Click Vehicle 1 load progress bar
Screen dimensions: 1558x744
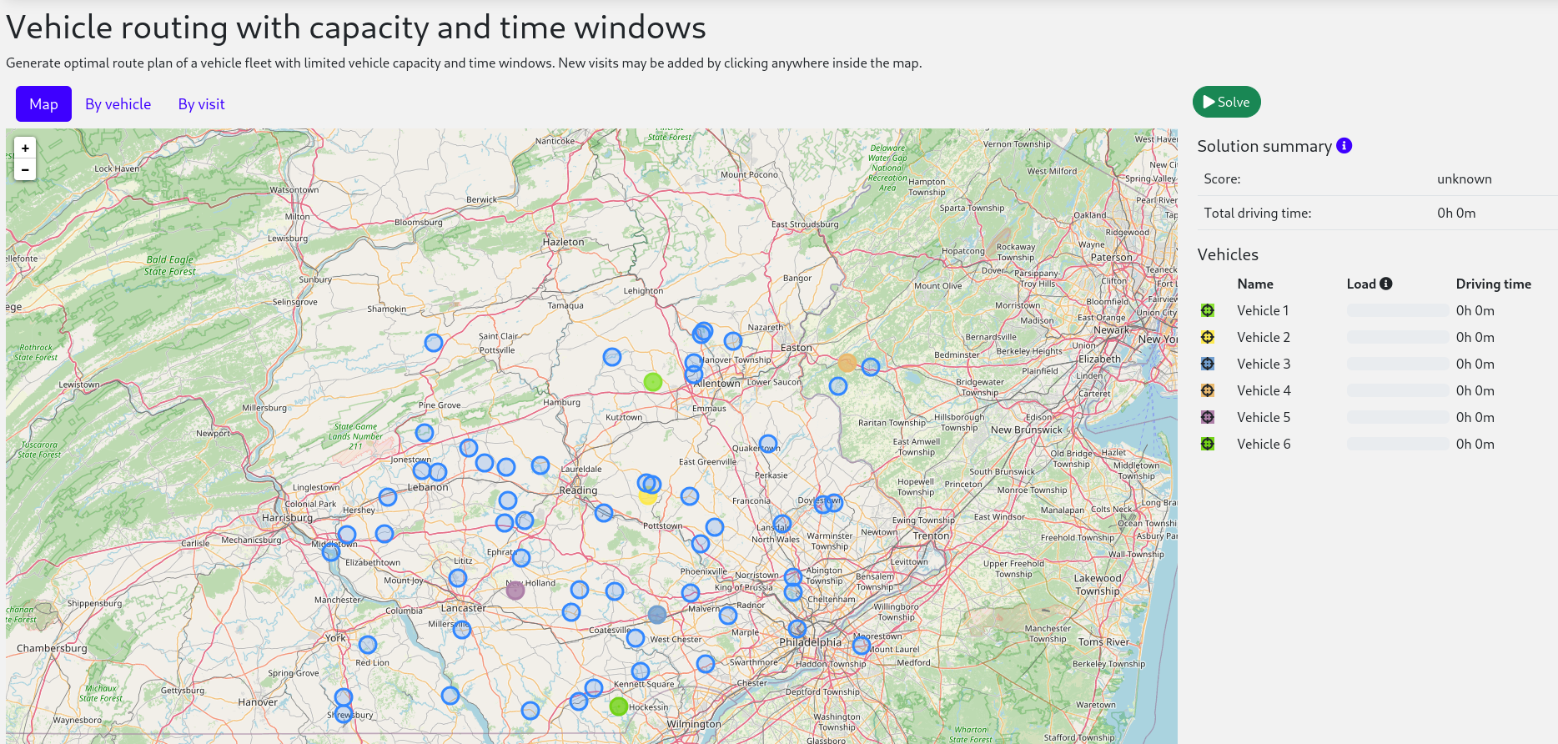pyautogui.click(x=1397, y=310)
